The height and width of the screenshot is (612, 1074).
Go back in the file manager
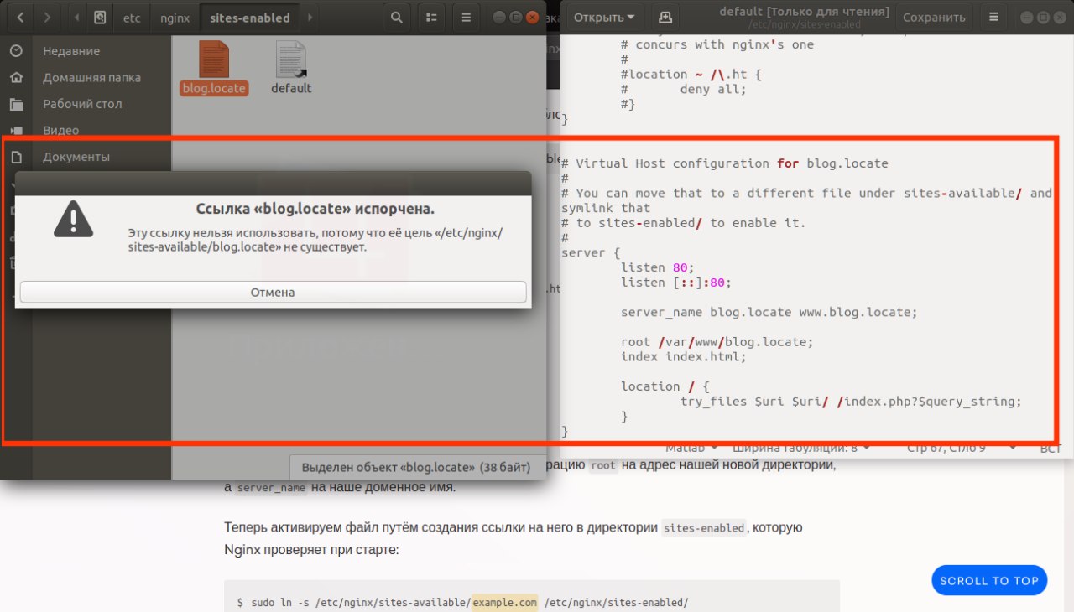20,17
